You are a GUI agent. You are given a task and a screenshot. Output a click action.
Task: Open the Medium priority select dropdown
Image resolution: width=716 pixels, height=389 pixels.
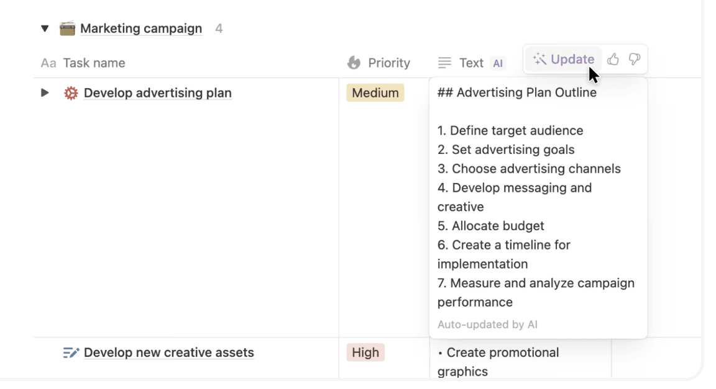375,92
